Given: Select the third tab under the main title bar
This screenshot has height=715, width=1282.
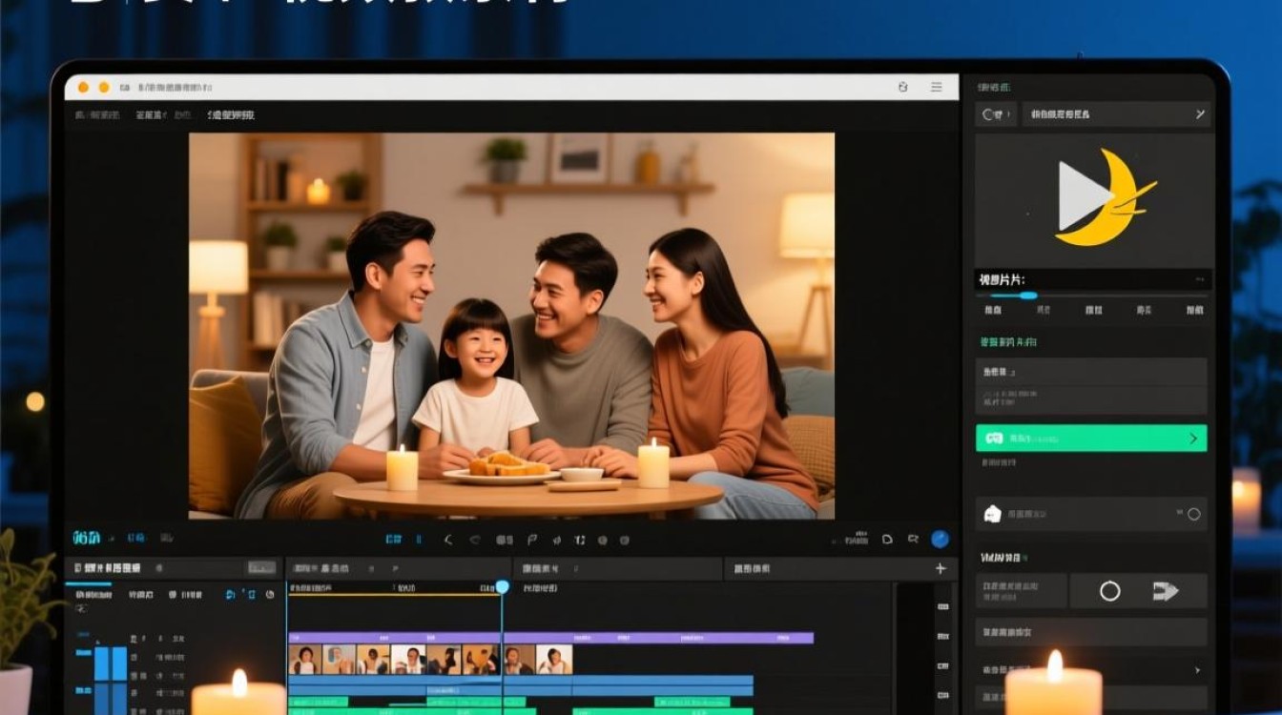Looking at the screenshot, I should point(230,114).
